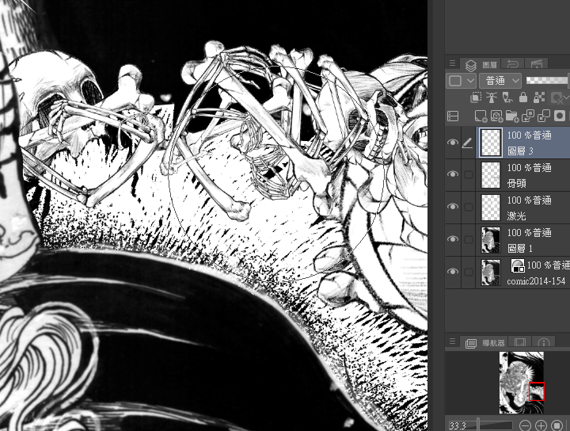The width and height of the screenshot is (570, 431).
Task: Select layer name 骨頭
Action: coord(517,183)
